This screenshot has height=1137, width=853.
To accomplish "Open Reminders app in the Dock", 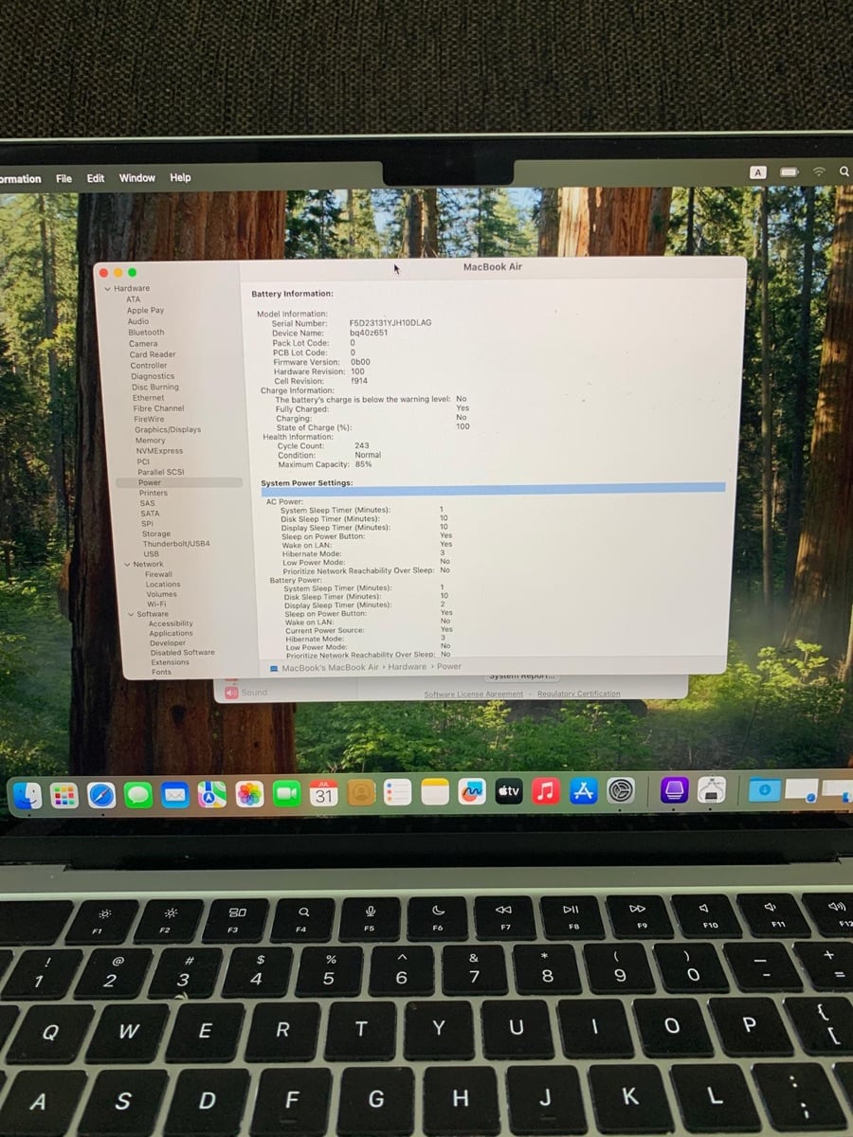I will tap(398, 793).
